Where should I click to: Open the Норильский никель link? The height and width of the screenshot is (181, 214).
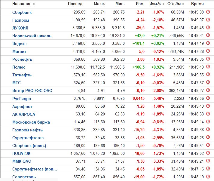coord(32,36)
